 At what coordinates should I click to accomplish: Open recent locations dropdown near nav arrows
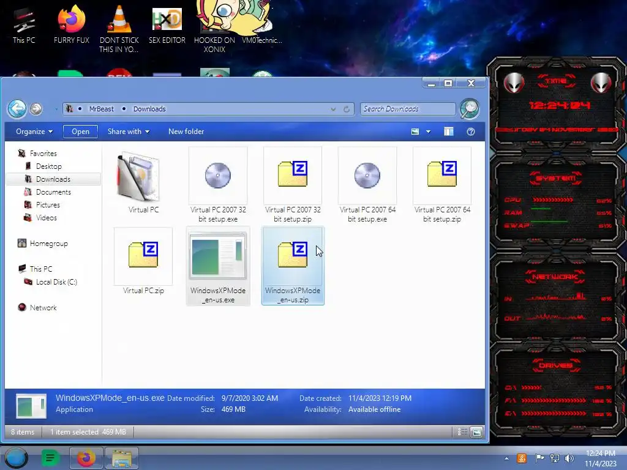[x=56, y=109]
